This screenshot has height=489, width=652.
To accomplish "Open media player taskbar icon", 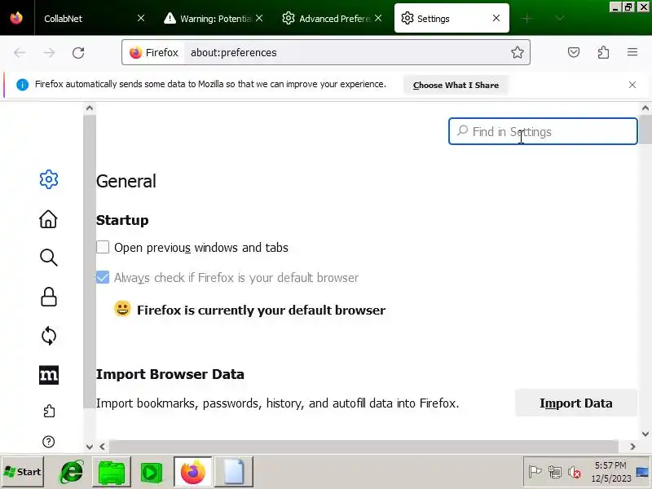I will 152,473.
